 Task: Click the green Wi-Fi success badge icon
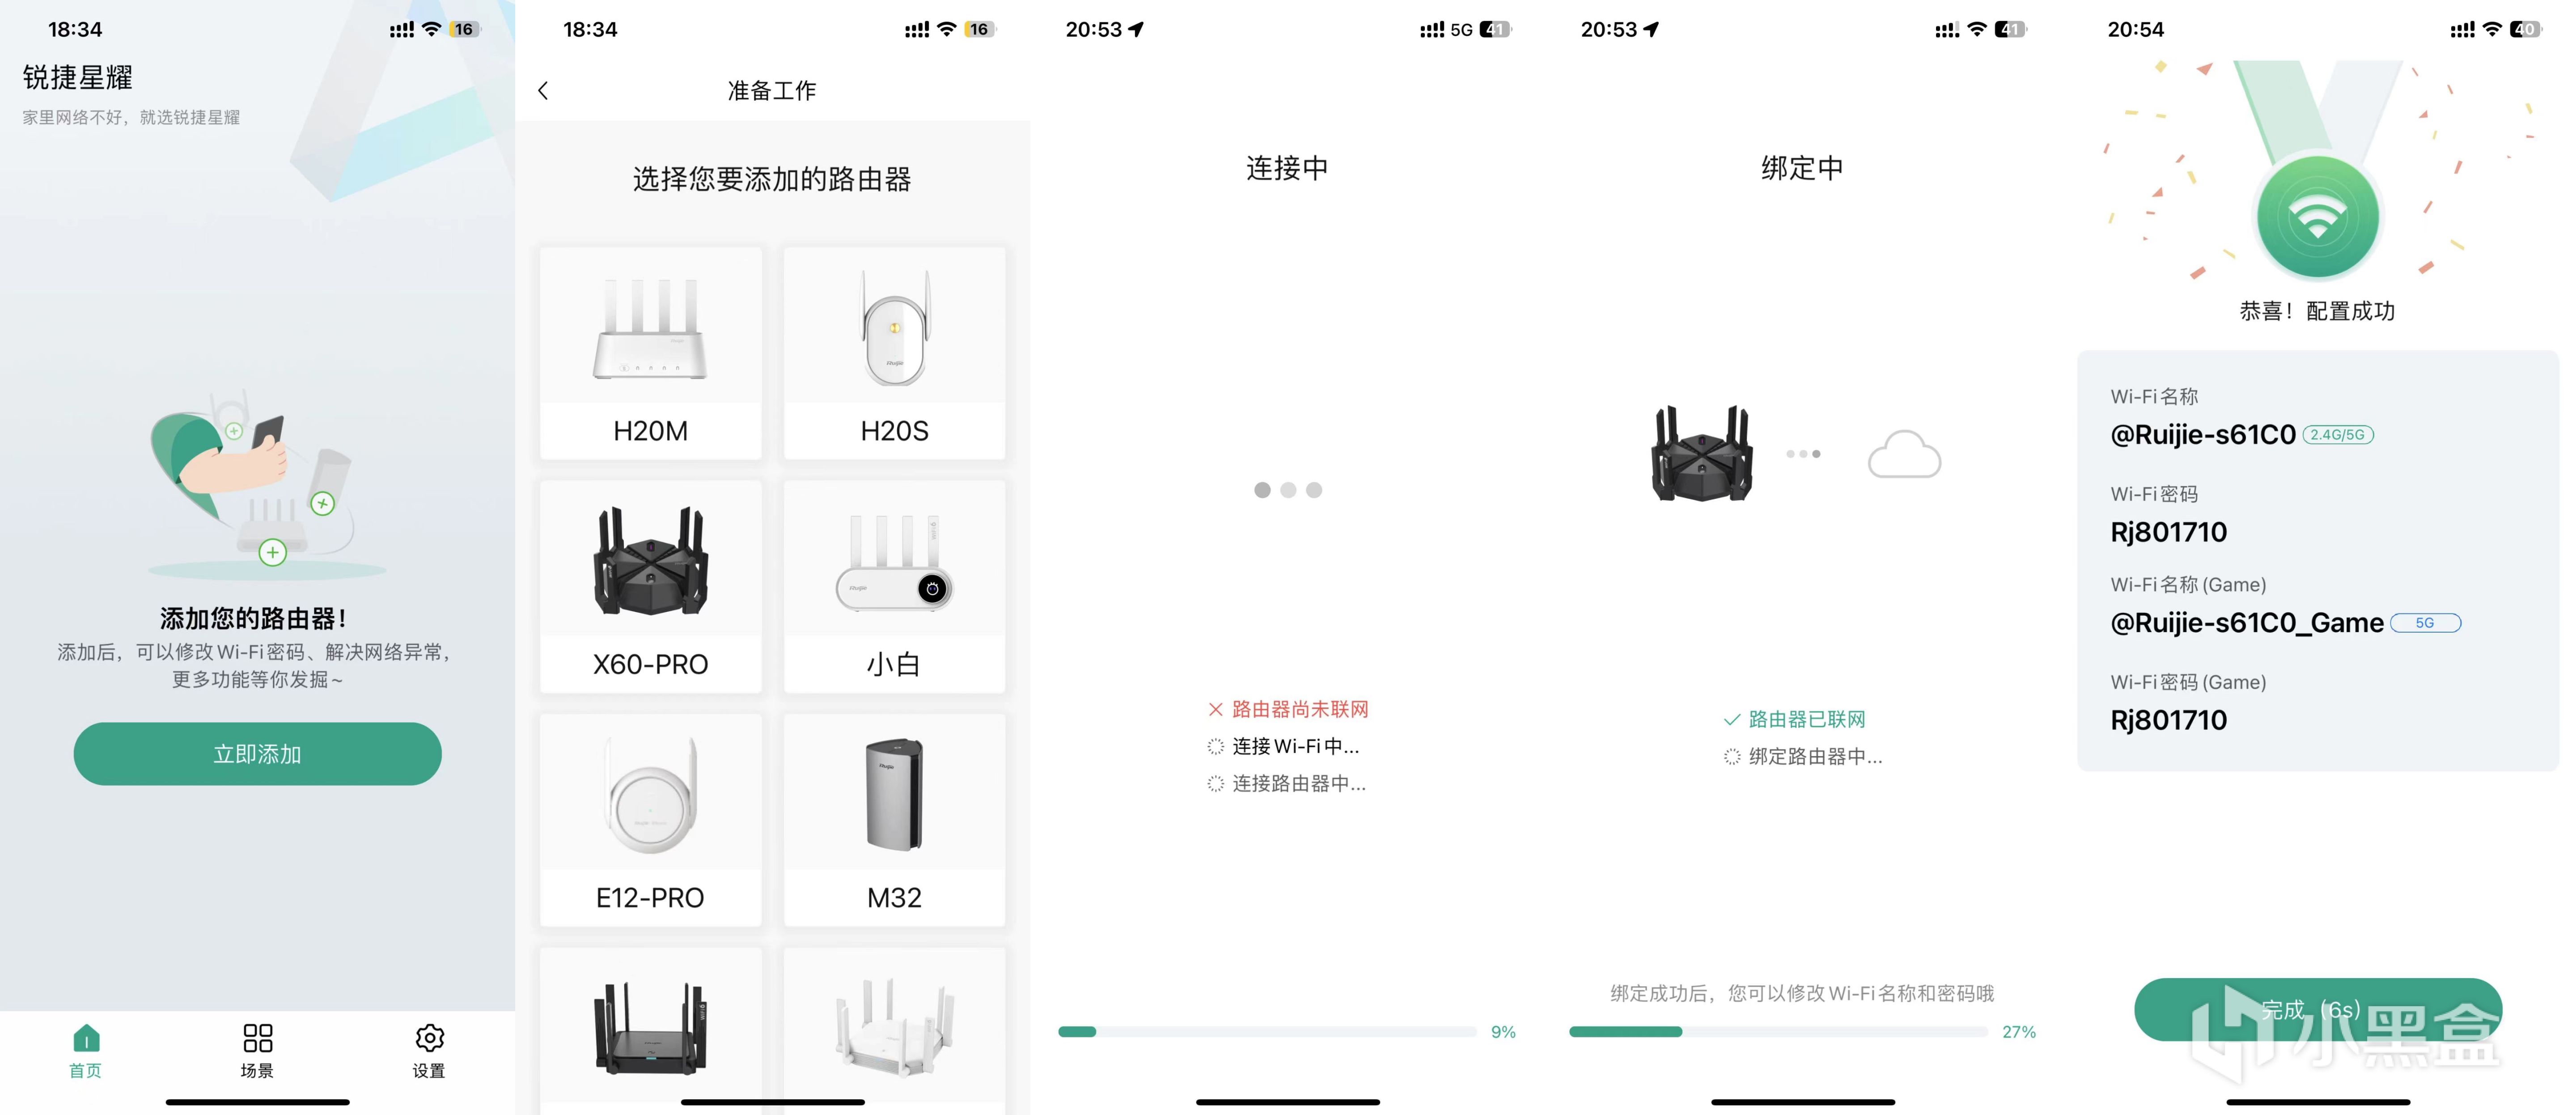tap(2317, 217)
